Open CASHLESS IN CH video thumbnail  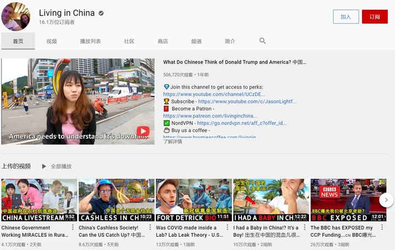click(x=116, y=200)
